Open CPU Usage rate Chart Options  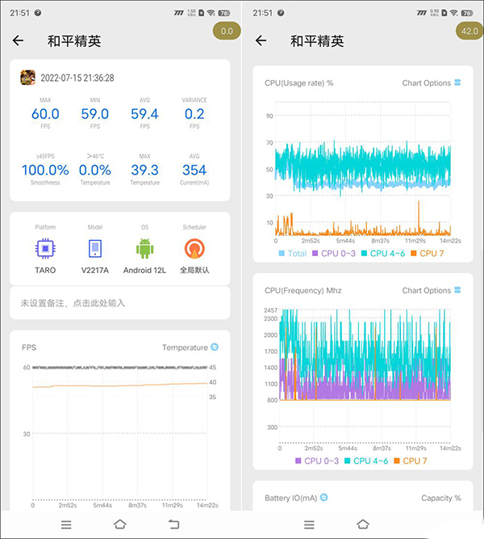tap(431, 83)
